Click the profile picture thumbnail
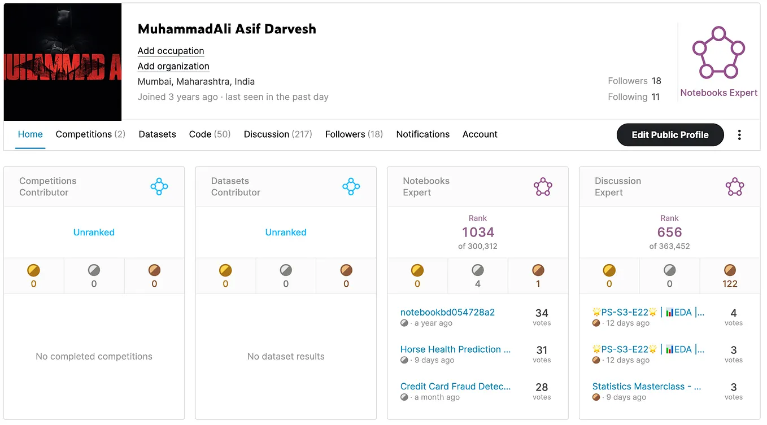This screenshot has width=767, height=425. click(63, 62)
